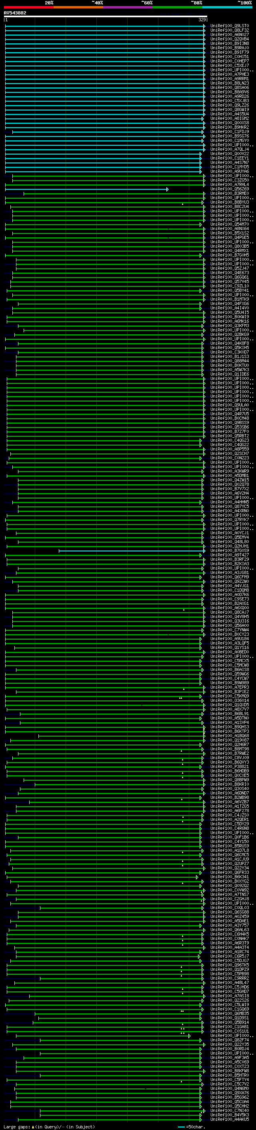256x1130 pixels.
Task: Select hit label UniRef100_C1FDJ9
Action: click(230, 131)
